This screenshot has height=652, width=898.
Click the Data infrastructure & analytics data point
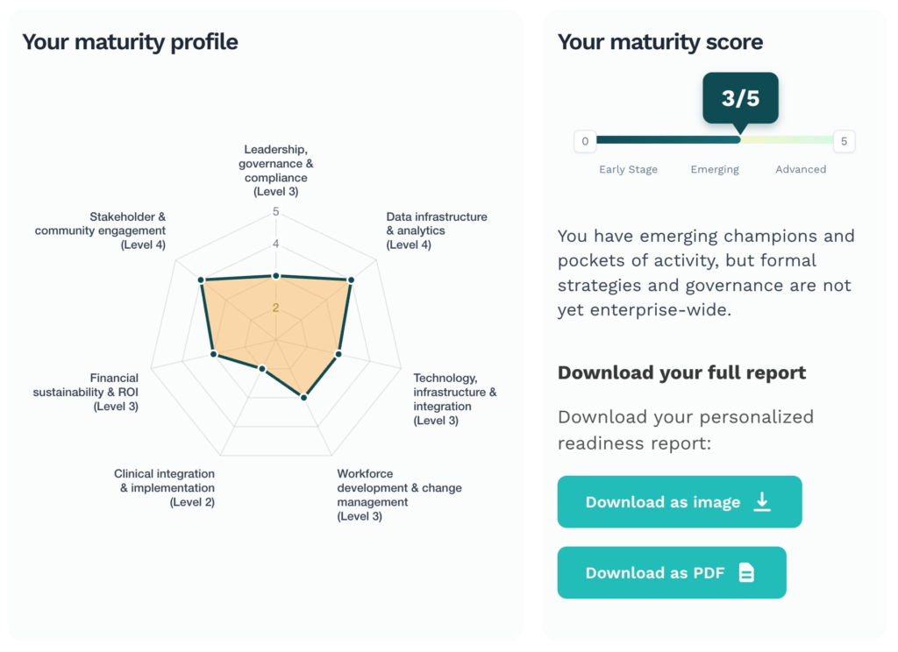coord(351,280)
